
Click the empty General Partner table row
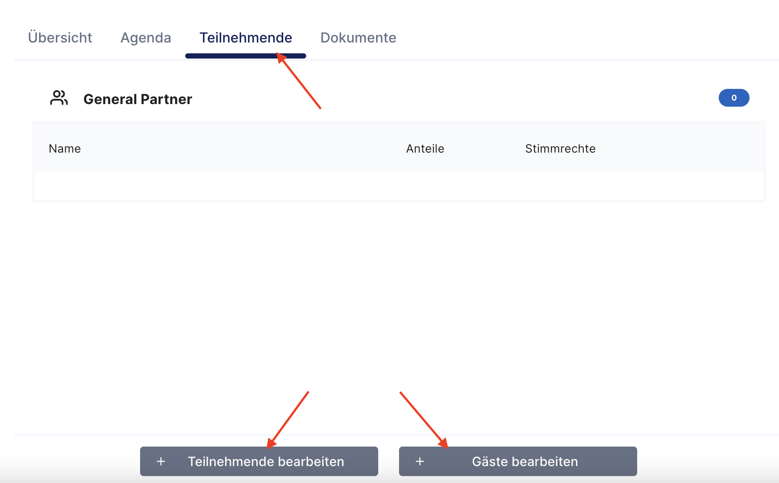coord(399,186)
